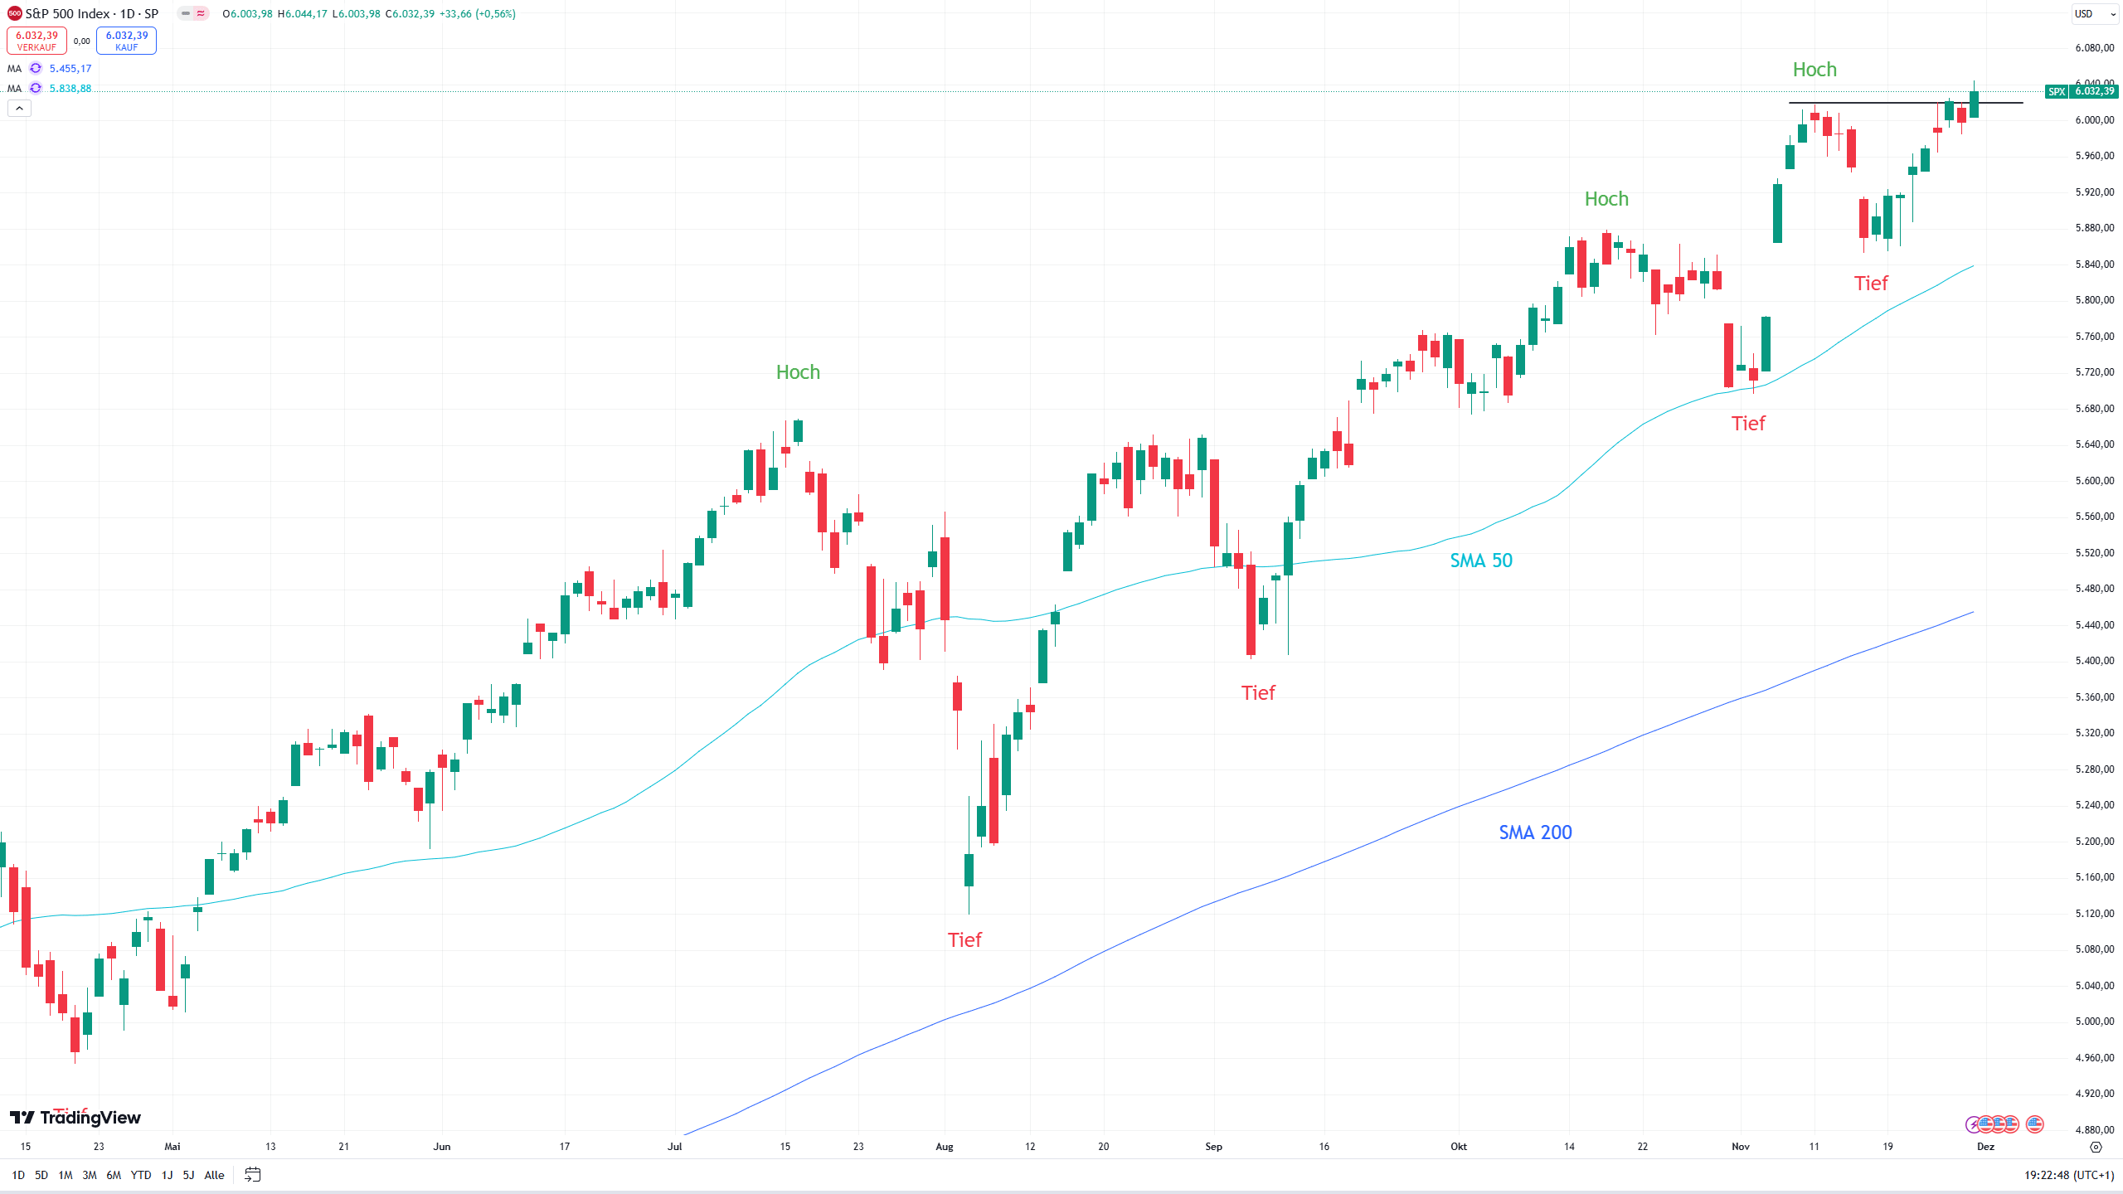2123x1194 pixels.
Task: Click the change value +33,66 (+0,56%)
Action: point(477,14)
